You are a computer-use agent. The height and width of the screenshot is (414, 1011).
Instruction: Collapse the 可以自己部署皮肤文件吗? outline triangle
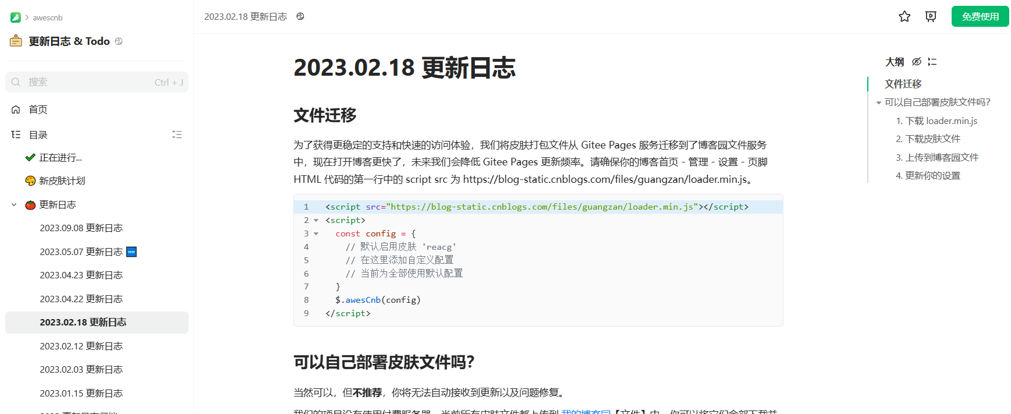coord(879,103)
